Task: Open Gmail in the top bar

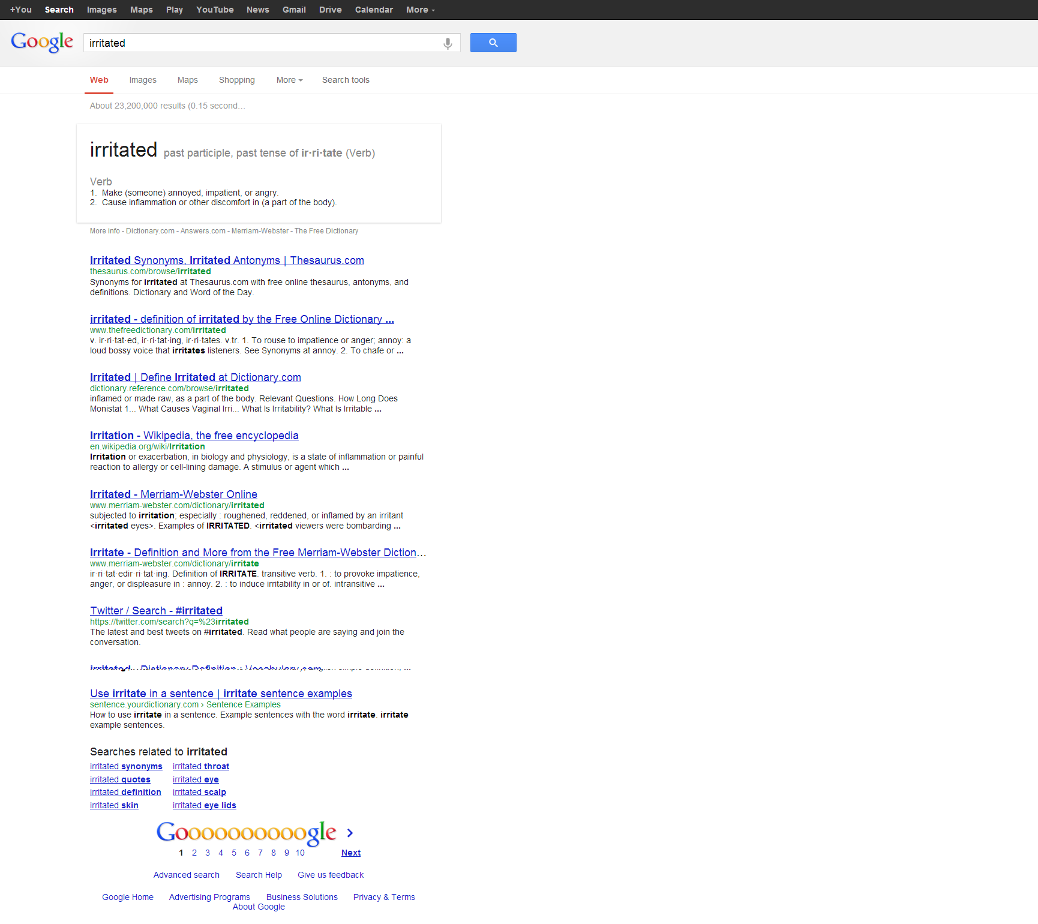Action: point(294,10)
